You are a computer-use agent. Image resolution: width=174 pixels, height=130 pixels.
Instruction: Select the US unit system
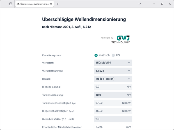point(114,55)
